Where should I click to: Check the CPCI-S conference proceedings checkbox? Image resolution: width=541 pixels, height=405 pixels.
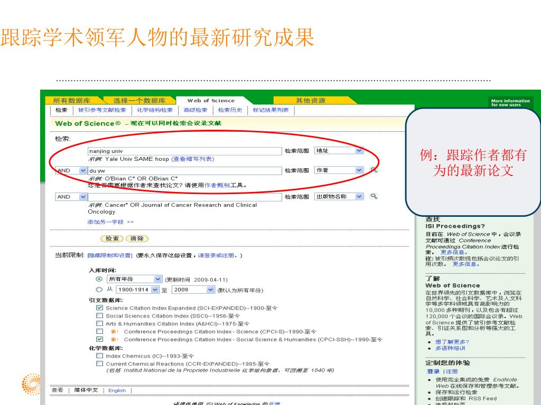(100, 331)
